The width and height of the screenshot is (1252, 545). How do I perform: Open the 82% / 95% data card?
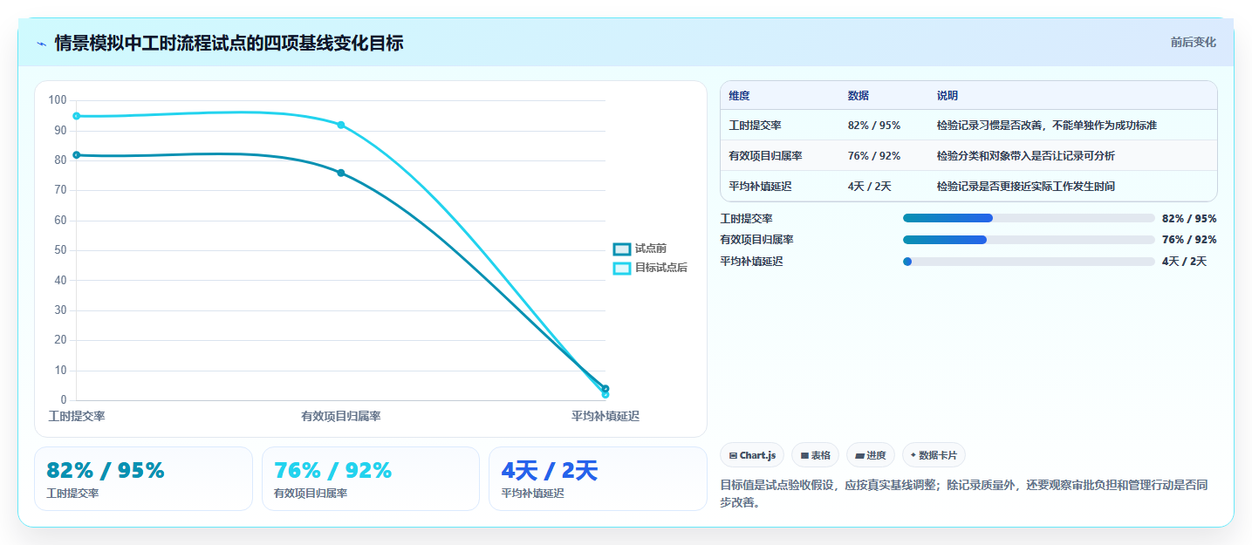click(x=143, y=479)
